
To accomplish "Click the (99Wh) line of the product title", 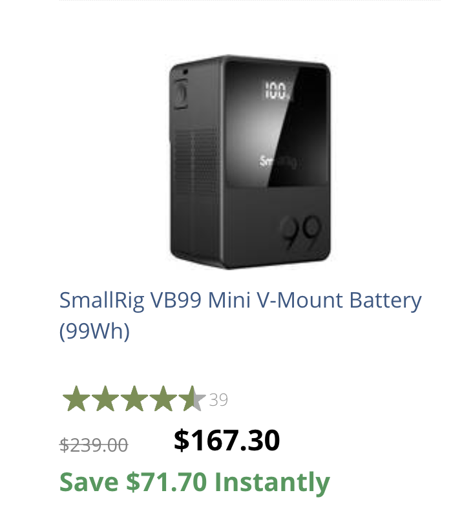I will click(95, 331).
